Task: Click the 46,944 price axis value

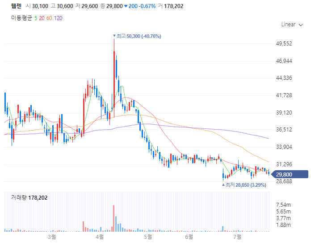Action: click(x=284, y=61)
